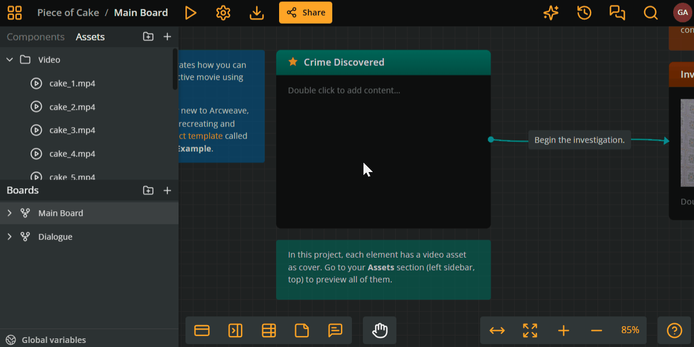
Task: Open Global variables at bottom left
Action: click(52, 339)
